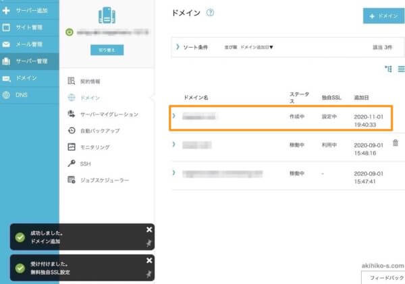
Task: Click the 該当 3件 result count
Action: [382, 47]
